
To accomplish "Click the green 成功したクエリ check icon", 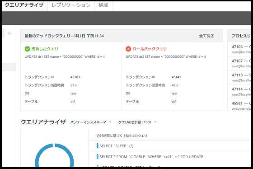I will [x=27, y=49].
